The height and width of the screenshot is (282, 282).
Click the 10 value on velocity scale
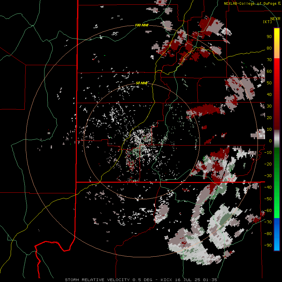[x=269, y=129]
